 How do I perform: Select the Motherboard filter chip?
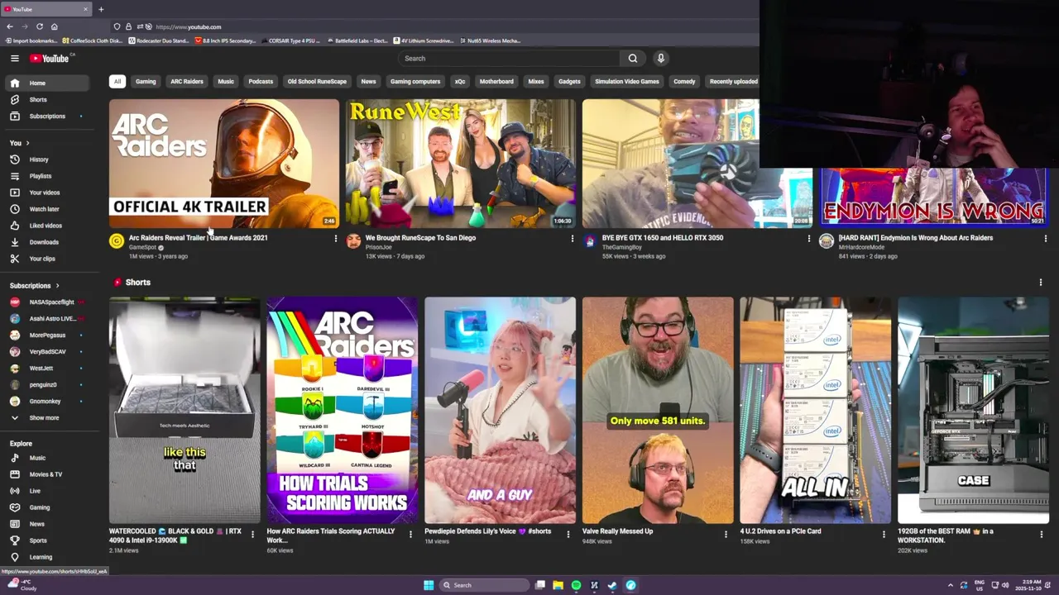496,81
